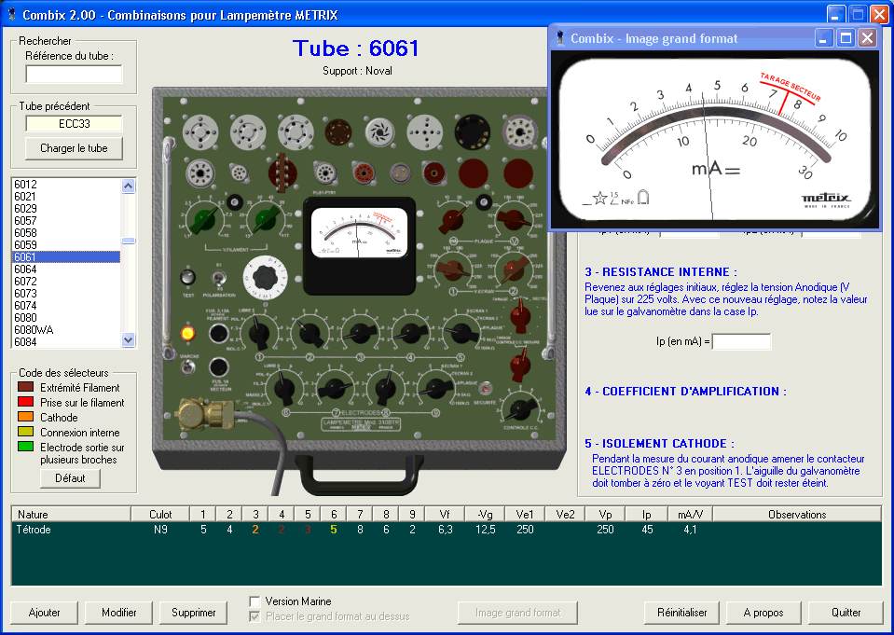
Task: Select tube 6021 in the list
Action: [66, 196]
